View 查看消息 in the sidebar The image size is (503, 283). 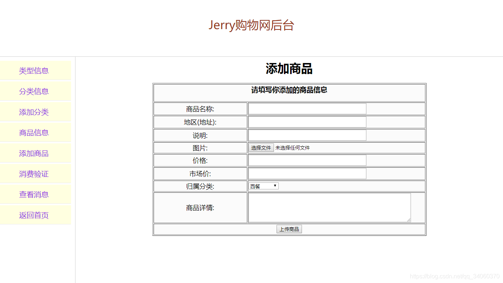[34, 195]
